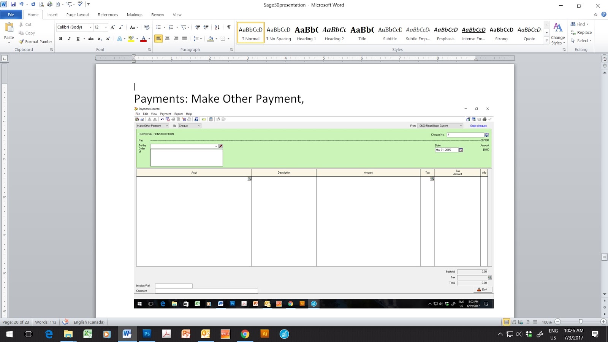Open Excel from the Windows taskbar
Viewport: 608px width, 342px height.
[88, 334]
